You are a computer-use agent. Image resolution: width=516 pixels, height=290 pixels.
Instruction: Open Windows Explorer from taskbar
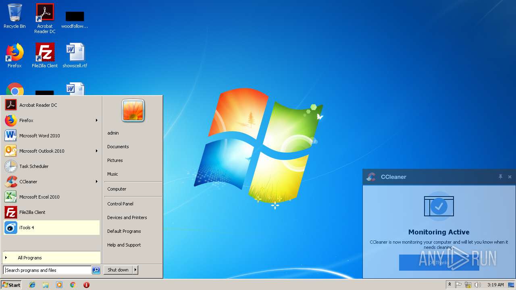click(46, 285)
